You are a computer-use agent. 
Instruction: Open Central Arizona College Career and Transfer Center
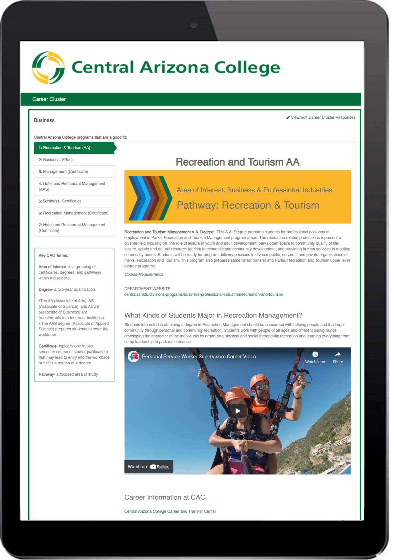tap(170, 511)
